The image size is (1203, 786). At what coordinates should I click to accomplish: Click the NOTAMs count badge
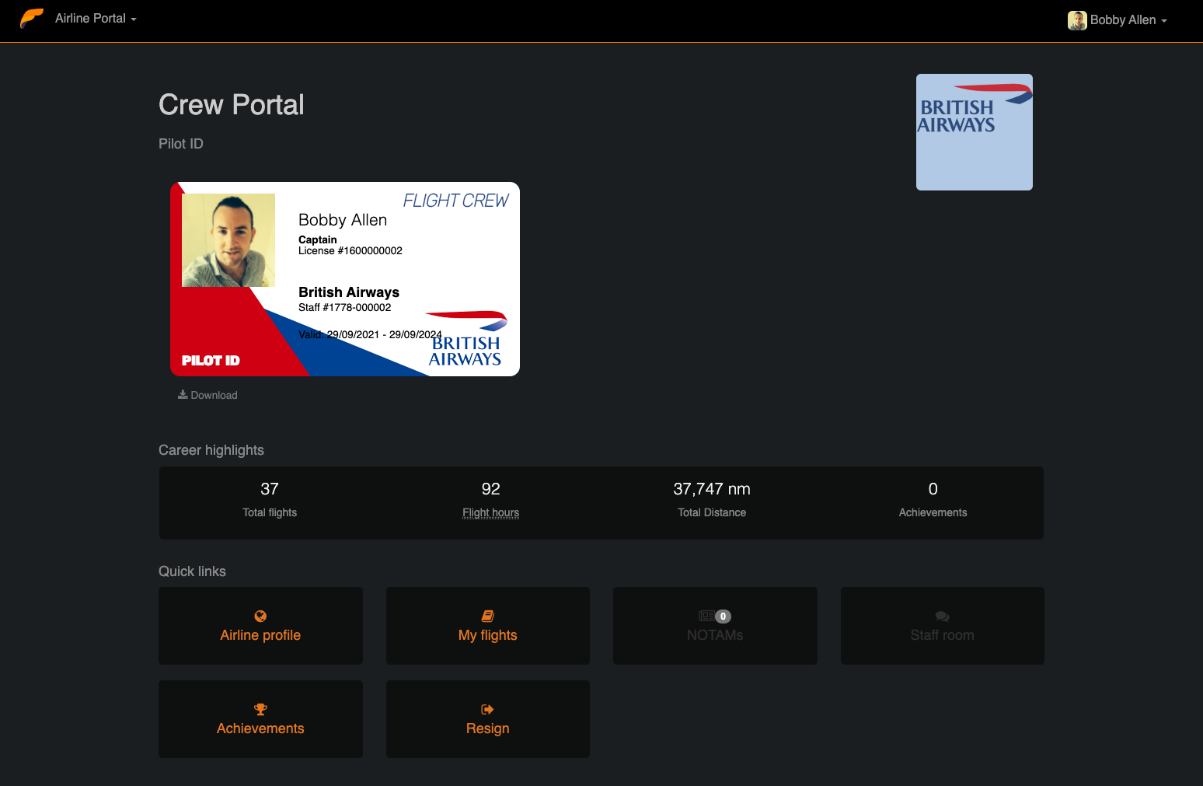tap(723, 617)
